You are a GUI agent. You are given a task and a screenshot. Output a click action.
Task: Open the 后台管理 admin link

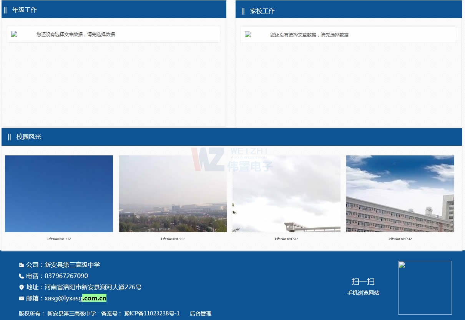click(201, 313)
